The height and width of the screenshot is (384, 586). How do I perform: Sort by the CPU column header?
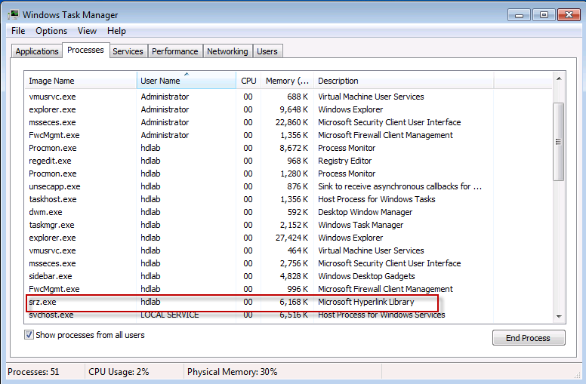pyautogui.click(x=248, y=81)
